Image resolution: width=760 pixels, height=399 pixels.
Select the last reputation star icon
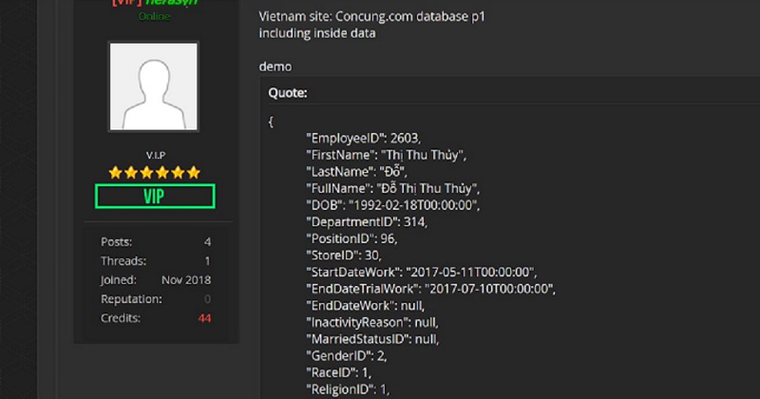tap(194, 171)
